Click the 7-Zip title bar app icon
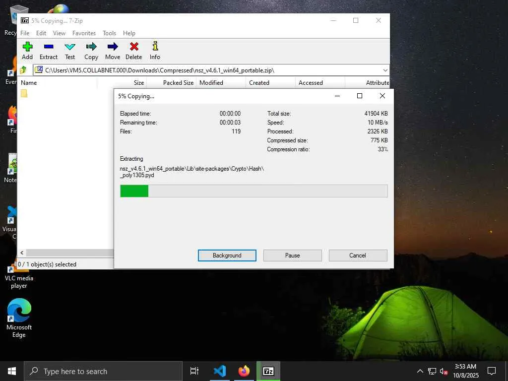The height and width of the screenshot is (381, 508). (x=25, y=20)
